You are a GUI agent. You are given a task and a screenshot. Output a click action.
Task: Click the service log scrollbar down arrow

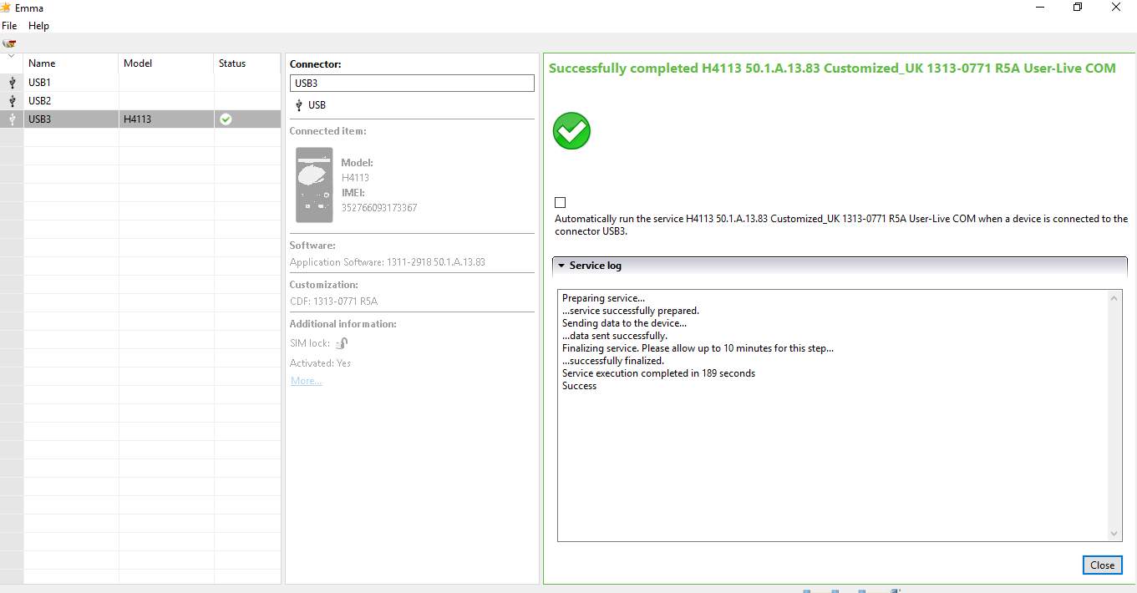pyautogui.click(x=1114, y=534)
